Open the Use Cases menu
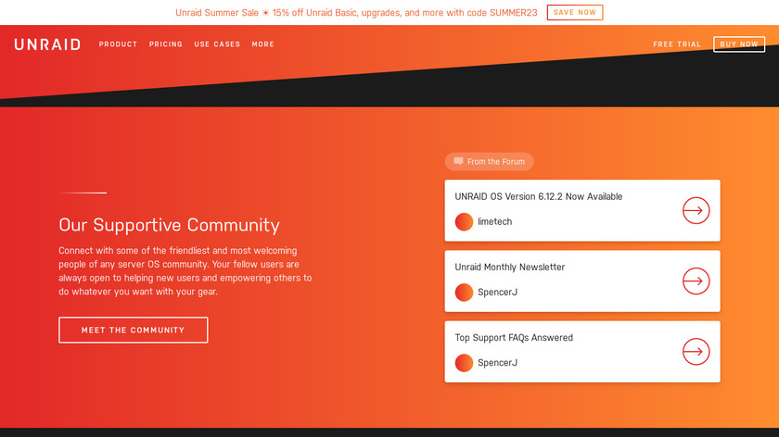Image resolution: width=779 pixels, height=437 pixels. tap(217, 44)
